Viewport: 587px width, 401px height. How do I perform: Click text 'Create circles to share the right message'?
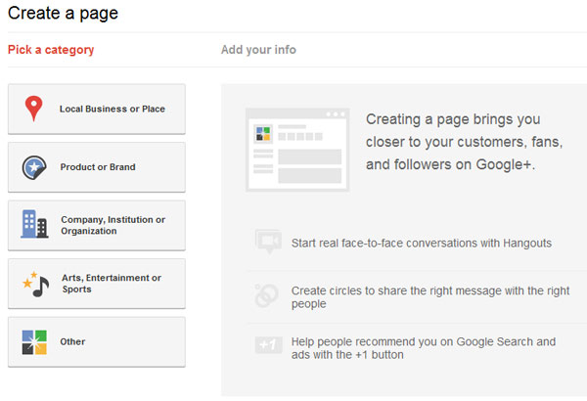click(397, 290)
